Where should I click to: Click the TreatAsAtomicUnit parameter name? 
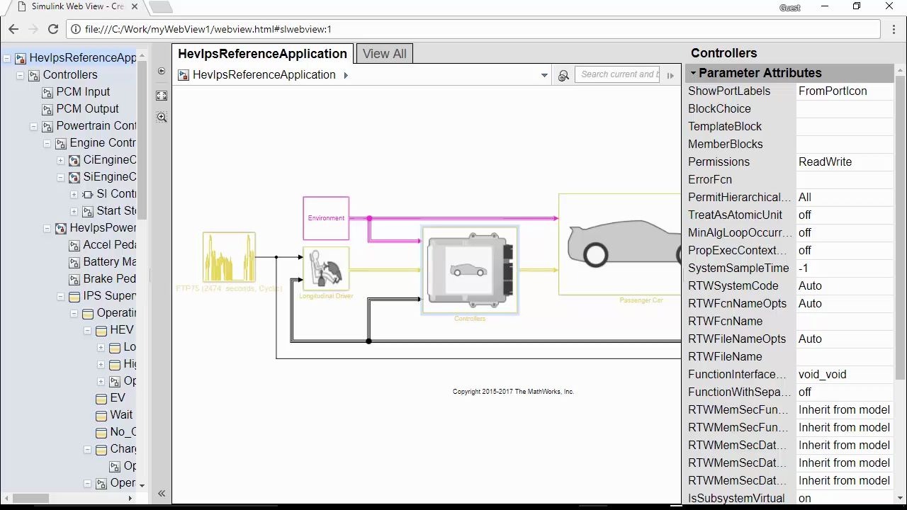[735, 215]
